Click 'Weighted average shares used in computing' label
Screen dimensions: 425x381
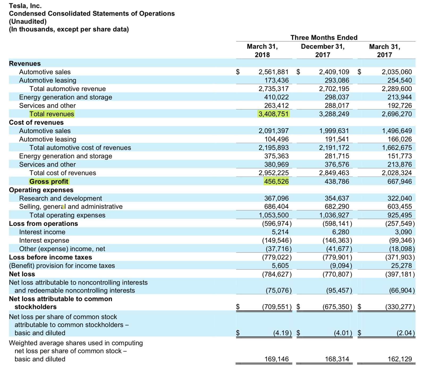tap(76, 343)
